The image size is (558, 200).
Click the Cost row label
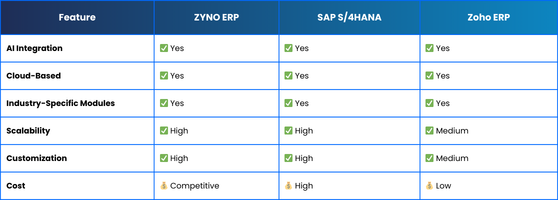[15, 185]
